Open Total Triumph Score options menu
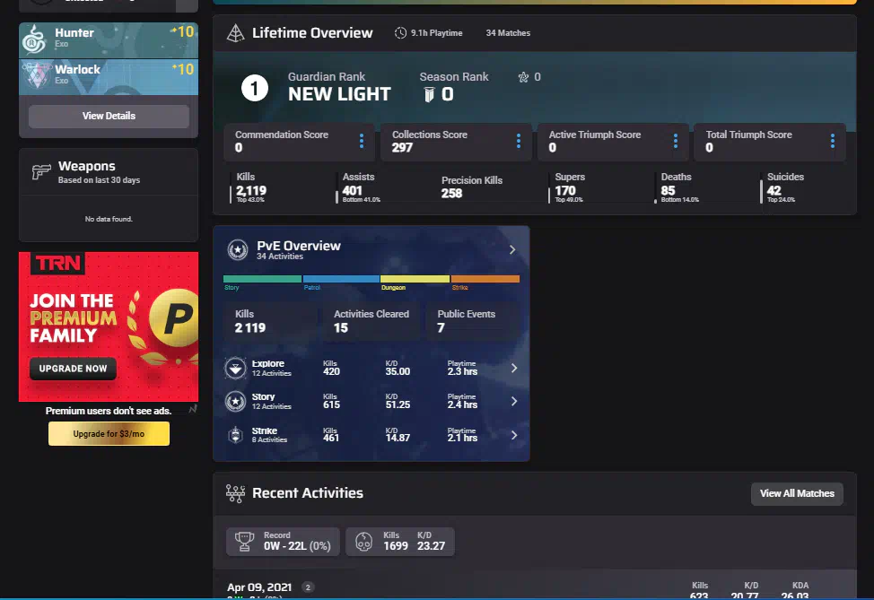Viewport: 874px width, 600px height. pos(833,142)
